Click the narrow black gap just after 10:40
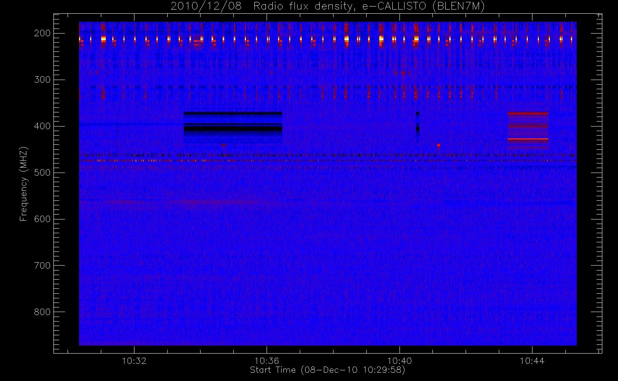Screen dimensions: 618x381 417,127
